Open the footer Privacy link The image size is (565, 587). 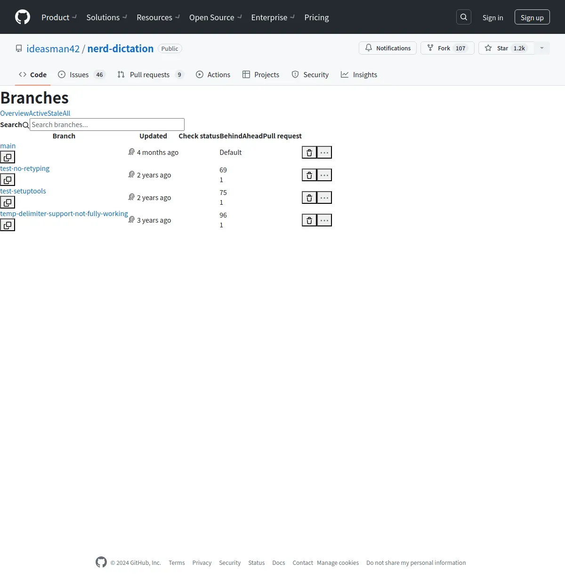[x=202, y=563]
